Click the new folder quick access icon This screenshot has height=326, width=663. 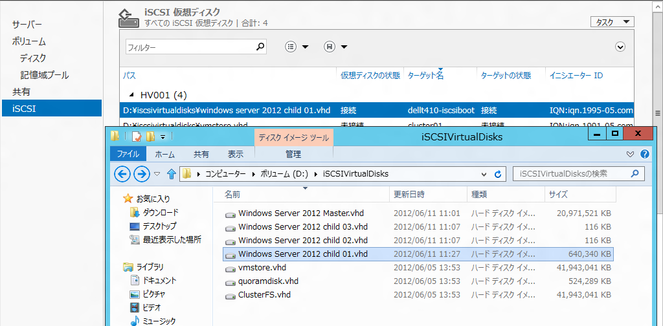point(150,136)
